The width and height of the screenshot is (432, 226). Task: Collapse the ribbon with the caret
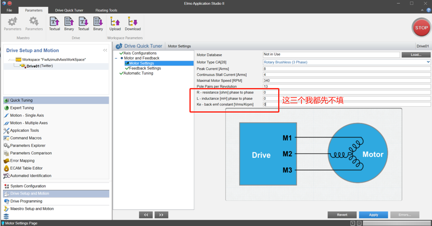coord(422,10)
